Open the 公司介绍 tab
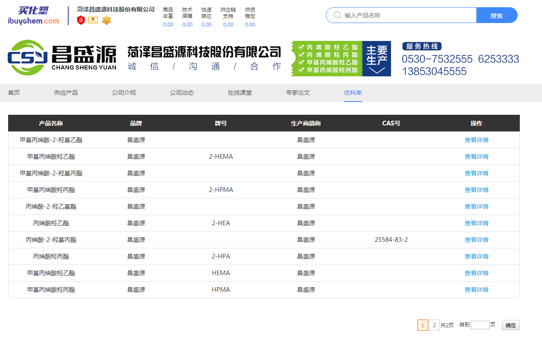The width and height of the screenshot is (542, 343). (124, 93)
